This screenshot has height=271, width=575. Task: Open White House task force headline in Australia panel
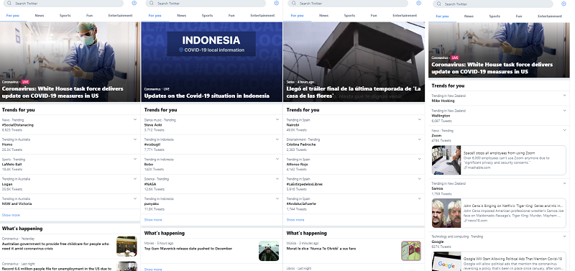pos(63,92)
